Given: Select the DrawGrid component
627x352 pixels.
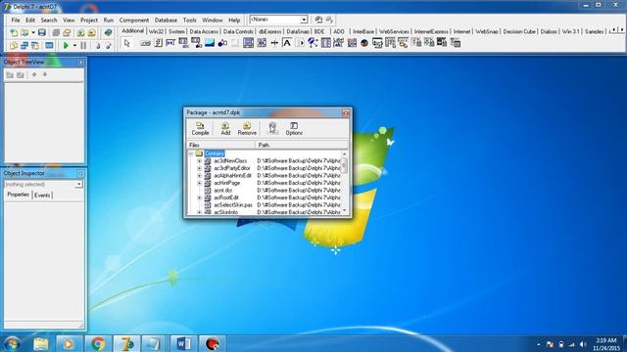Looking at the screenshot, I should click(x=196, y=43).
